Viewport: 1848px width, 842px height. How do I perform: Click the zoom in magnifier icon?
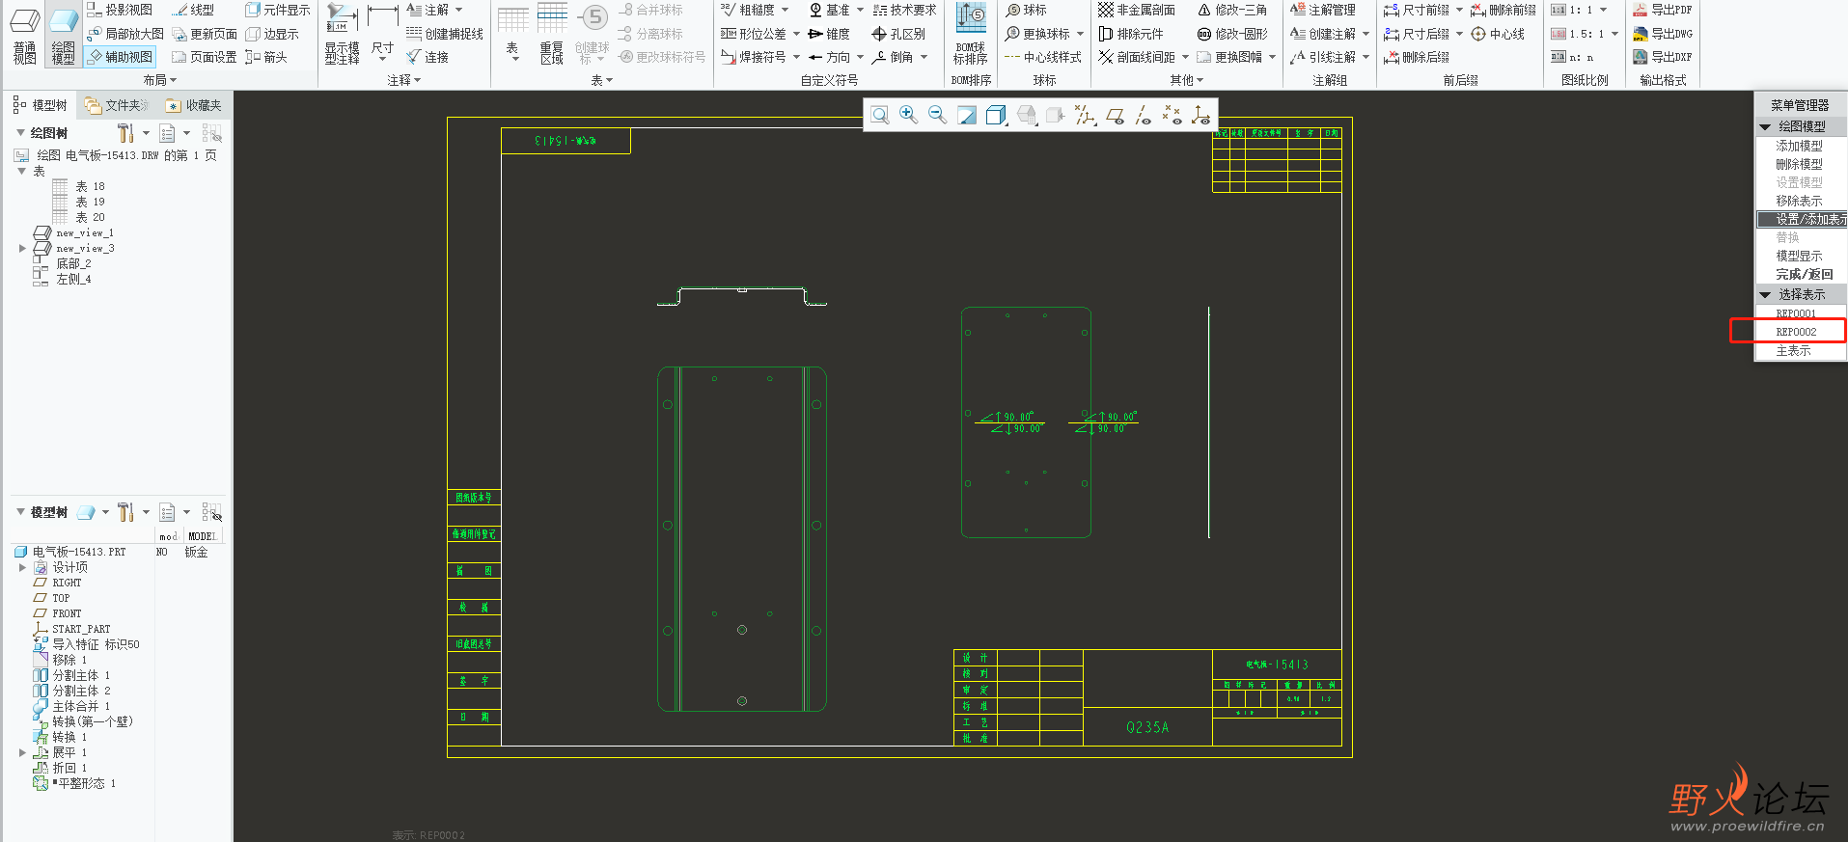click(908, 115)
